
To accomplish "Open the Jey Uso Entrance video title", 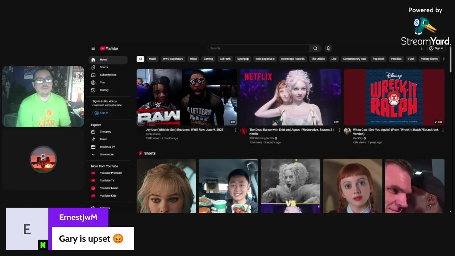I will pos(184,130).
